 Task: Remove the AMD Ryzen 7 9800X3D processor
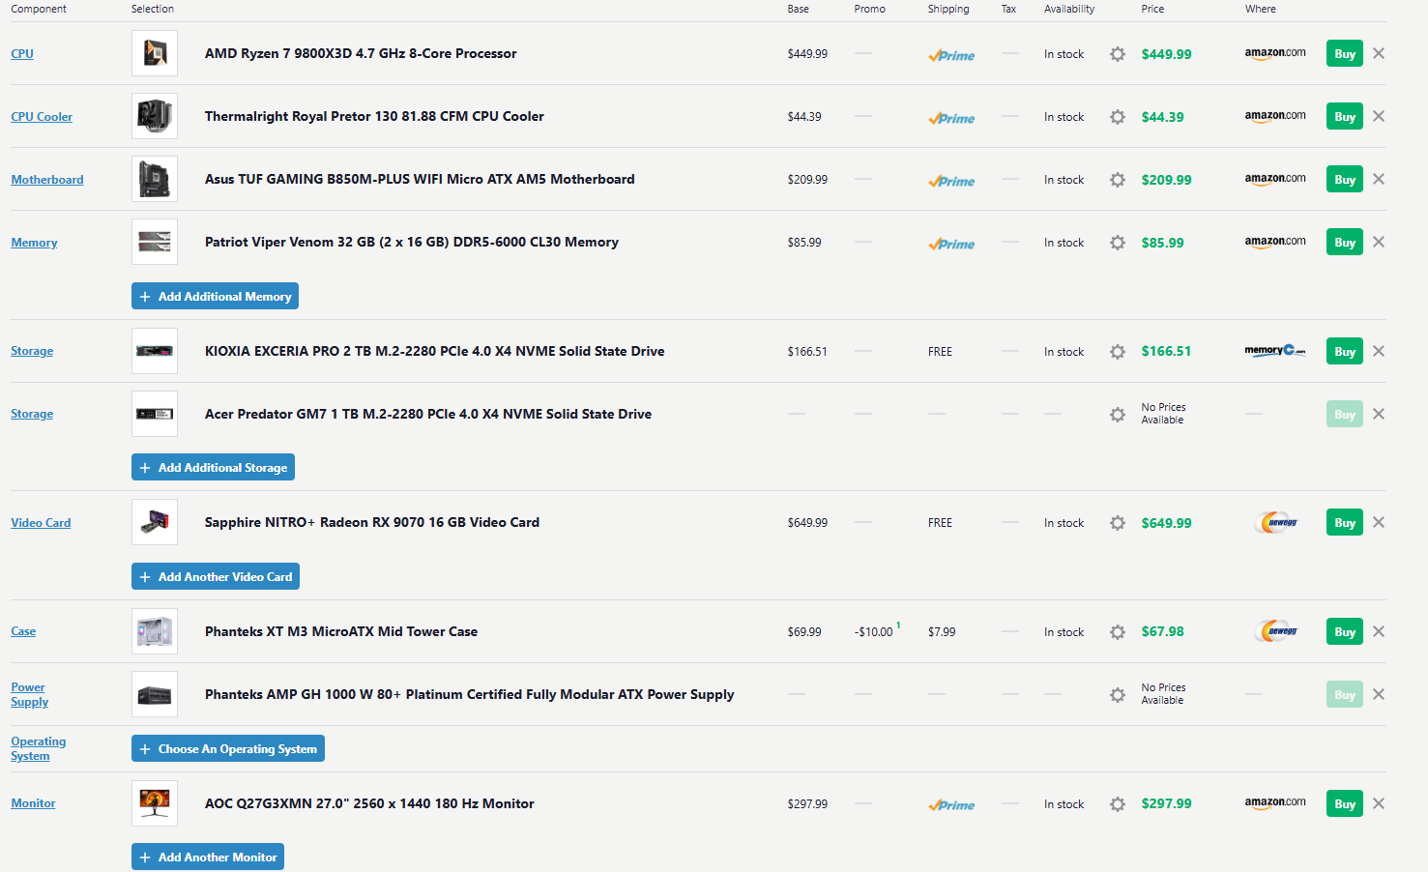point(1379,53)
